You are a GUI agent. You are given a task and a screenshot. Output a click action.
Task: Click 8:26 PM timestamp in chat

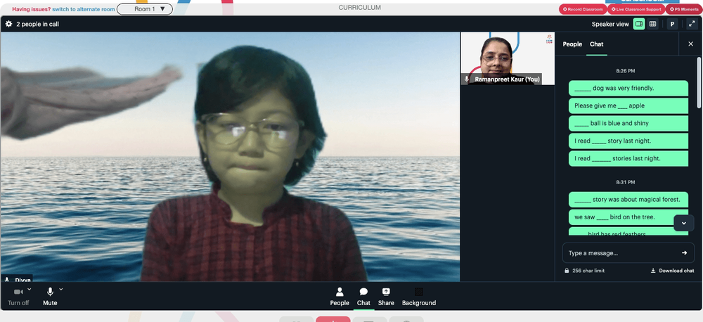626,71
